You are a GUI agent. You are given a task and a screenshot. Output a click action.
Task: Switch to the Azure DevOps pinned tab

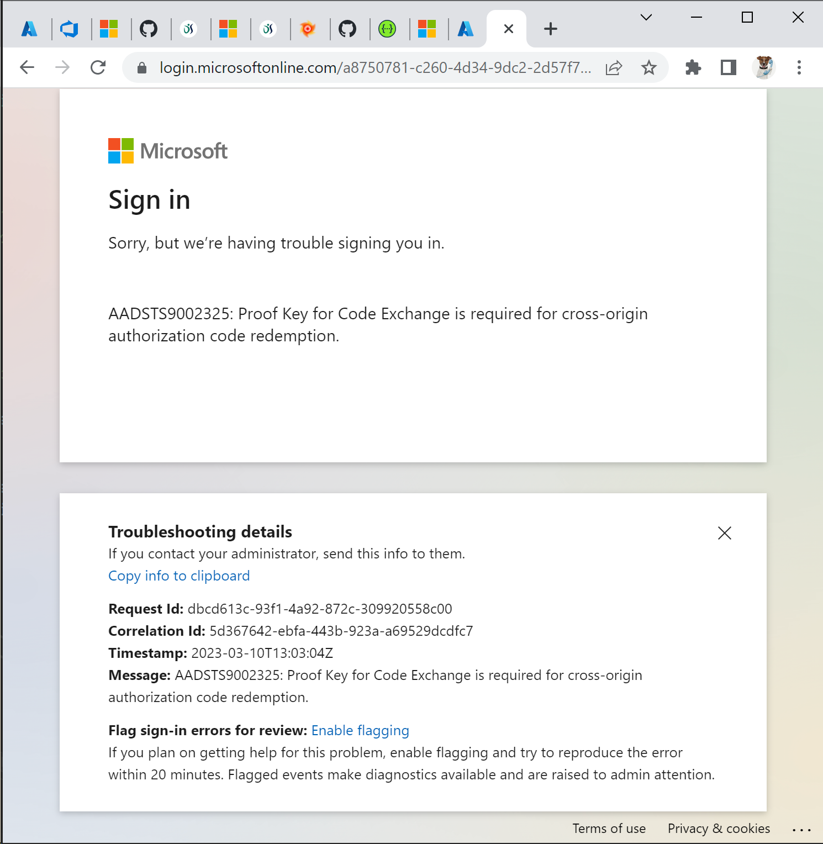click(x=69, y=28)
